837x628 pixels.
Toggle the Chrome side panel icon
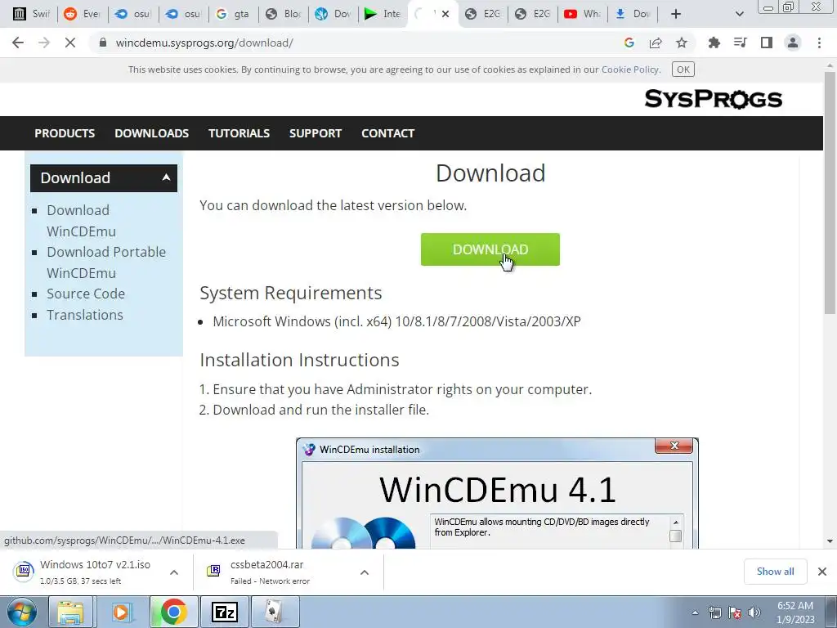(x=767, y=43)
